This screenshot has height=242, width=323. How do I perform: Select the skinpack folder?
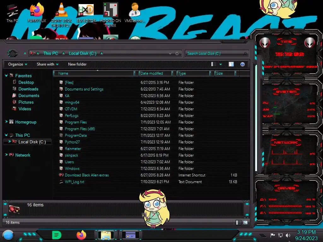(x=72, y=155)
